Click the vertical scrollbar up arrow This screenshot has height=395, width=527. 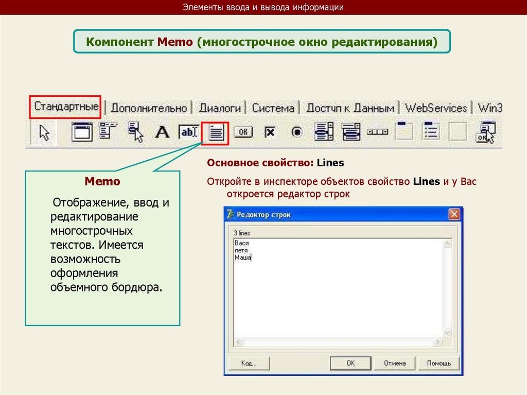tap(447, 244)
